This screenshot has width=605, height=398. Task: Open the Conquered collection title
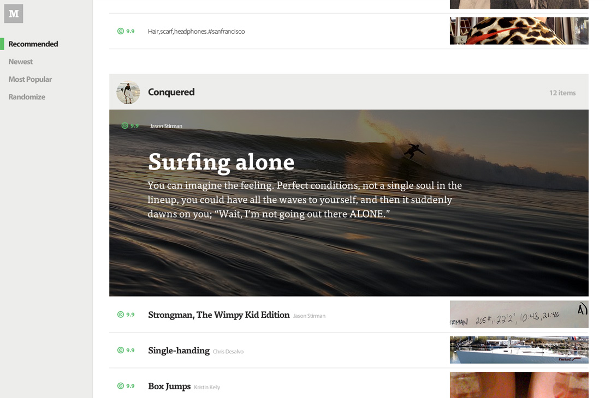coord(171,92)
